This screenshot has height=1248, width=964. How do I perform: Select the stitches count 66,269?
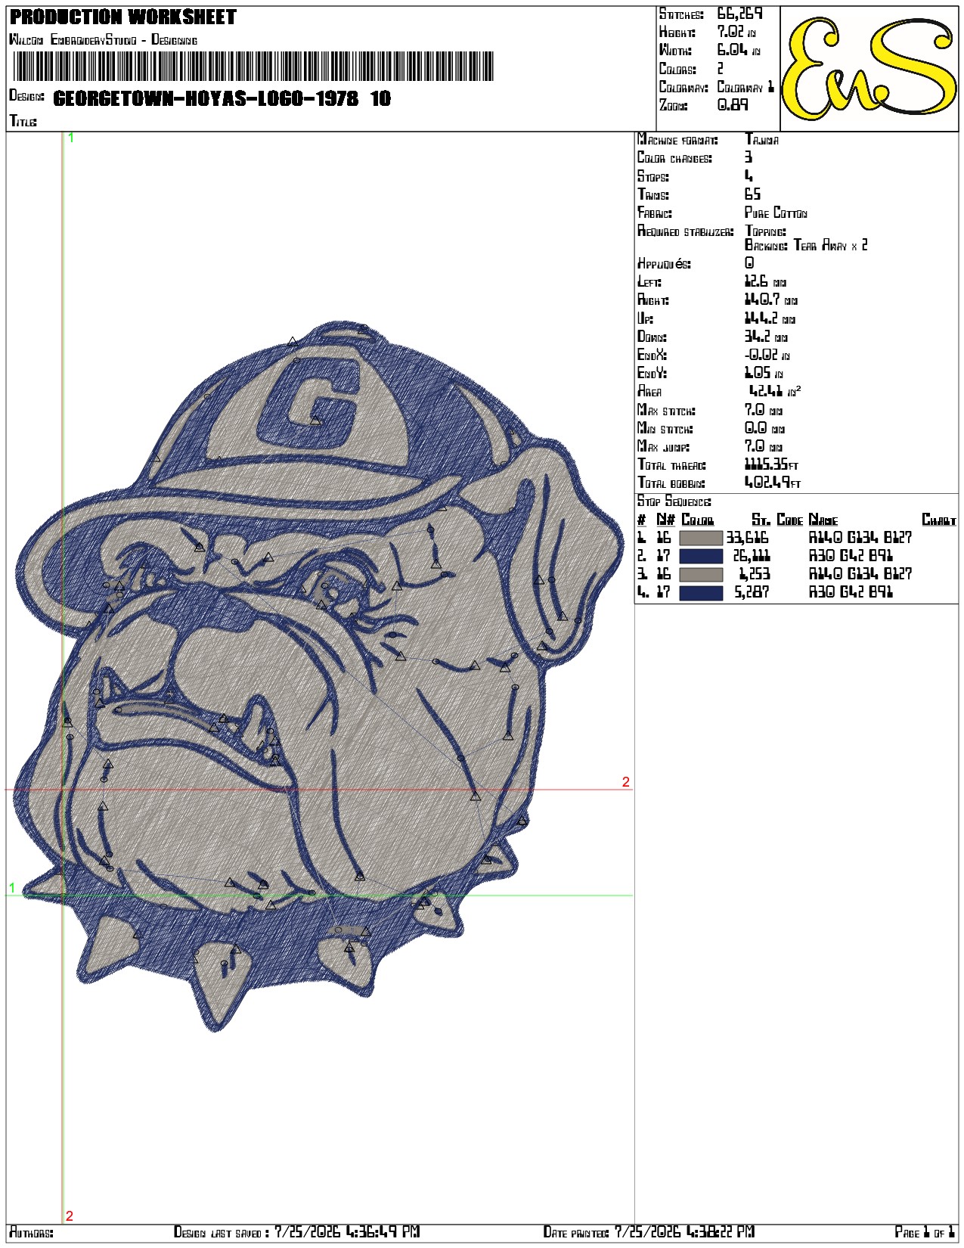(x=740, y=14)
